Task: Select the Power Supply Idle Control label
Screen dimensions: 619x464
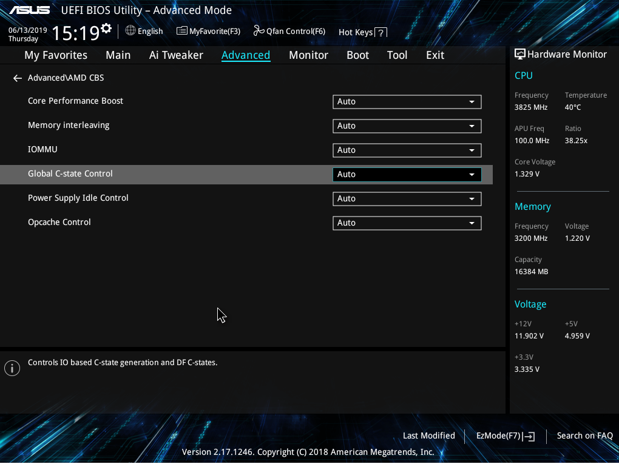Action: [78, 198]
